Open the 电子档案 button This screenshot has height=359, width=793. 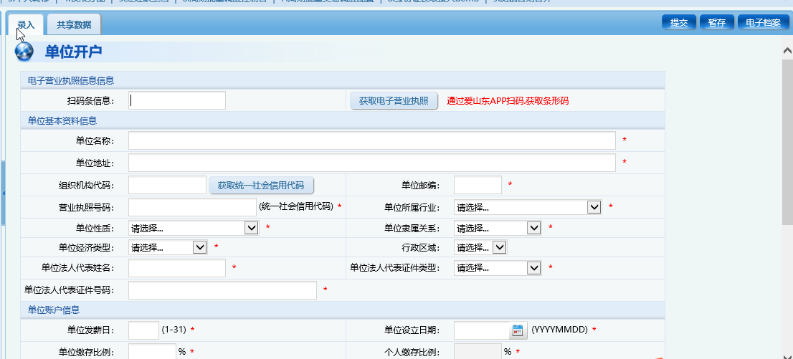click(x=763, y=22)
